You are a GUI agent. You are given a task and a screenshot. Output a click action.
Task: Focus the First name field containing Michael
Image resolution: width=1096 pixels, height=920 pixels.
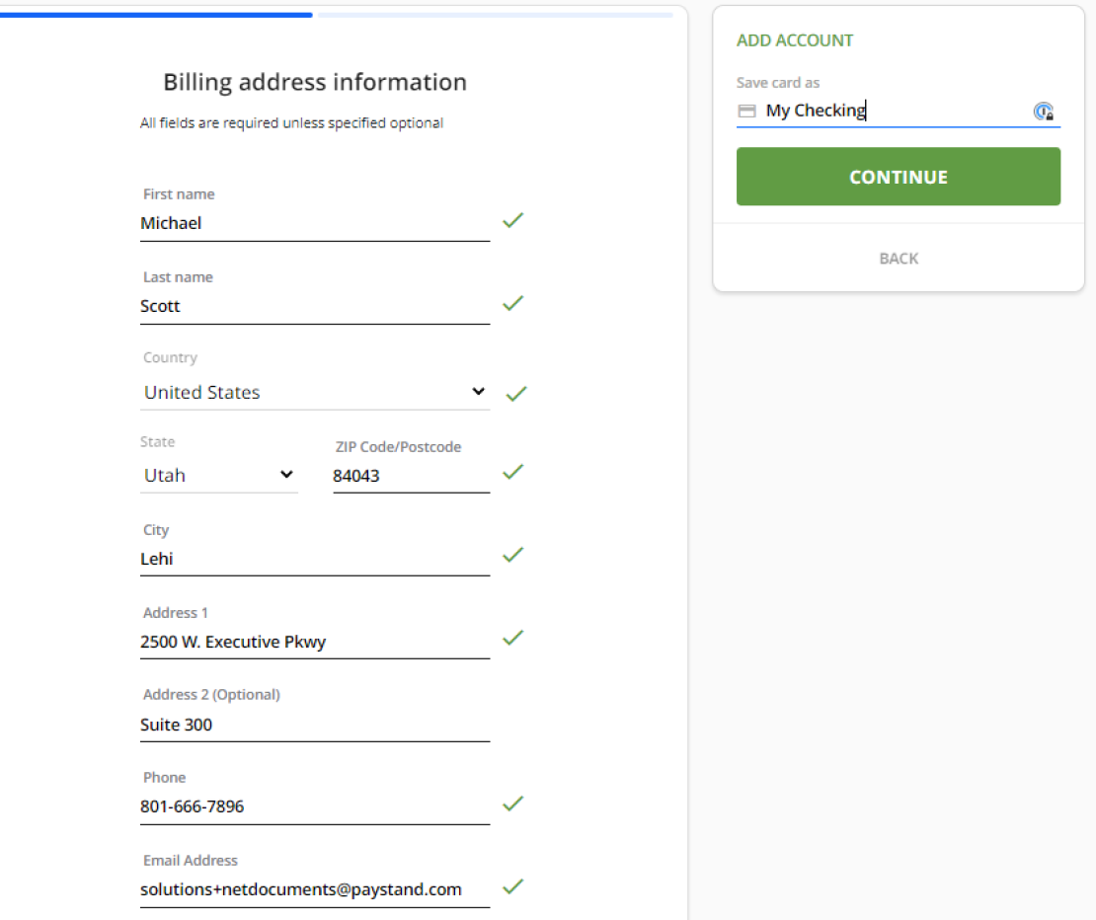[x=314, y=224]
